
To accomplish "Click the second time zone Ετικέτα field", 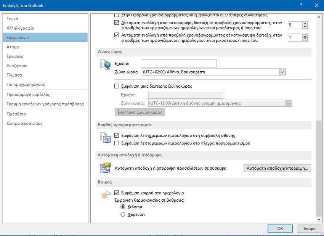I will (x=186, y=95).
